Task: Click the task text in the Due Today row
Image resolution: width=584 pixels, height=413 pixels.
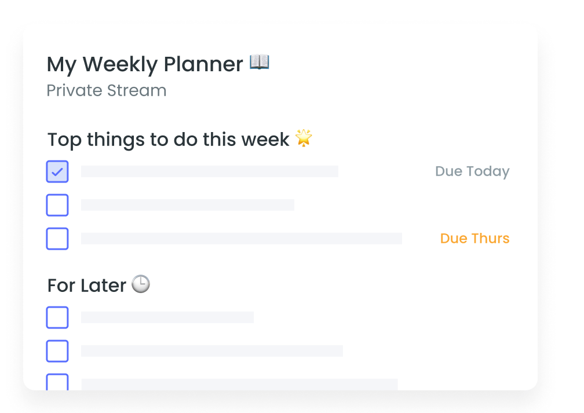Action: [210, 171]
